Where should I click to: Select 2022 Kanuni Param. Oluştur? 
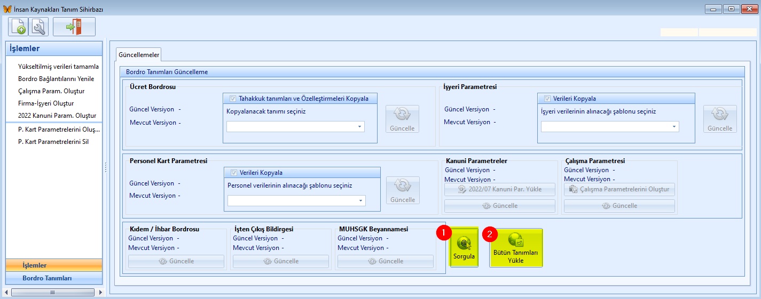[x=57, y=116]
